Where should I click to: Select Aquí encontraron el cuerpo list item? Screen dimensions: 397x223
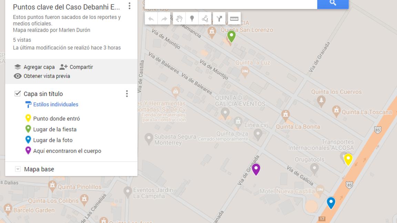tap(67, 151)
